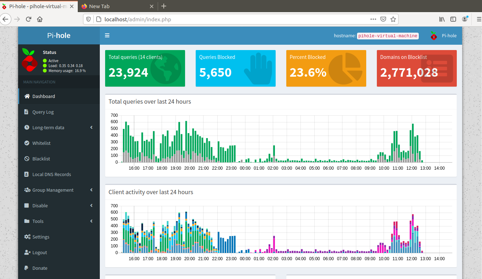Click the Pocket save icon in URL bar
Screen dimensions: 482x279
[x=383, y=19]
